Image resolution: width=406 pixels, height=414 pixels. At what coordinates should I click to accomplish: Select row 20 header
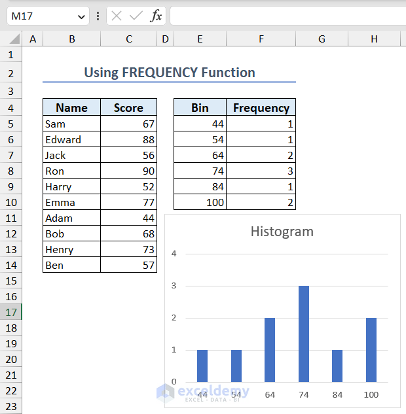click(11, 359)
